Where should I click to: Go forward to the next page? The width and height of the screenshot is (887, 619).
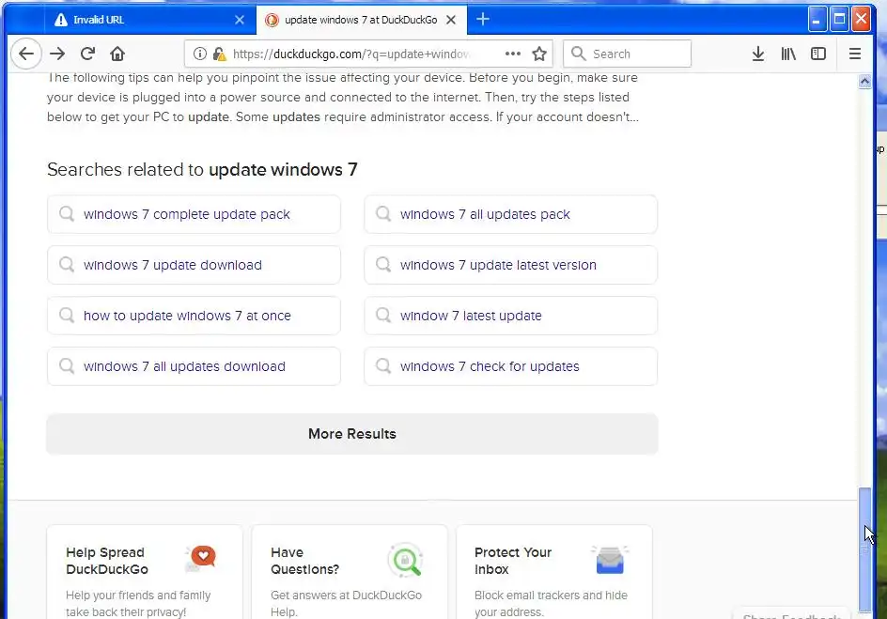[57, 54]
